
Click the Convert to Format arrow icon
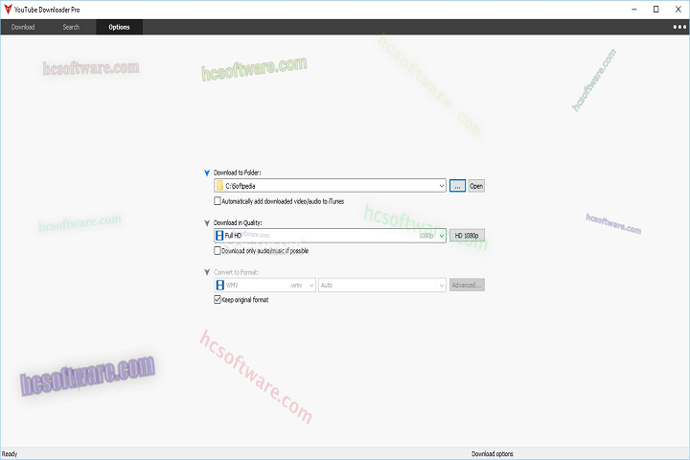pos(207,272)
